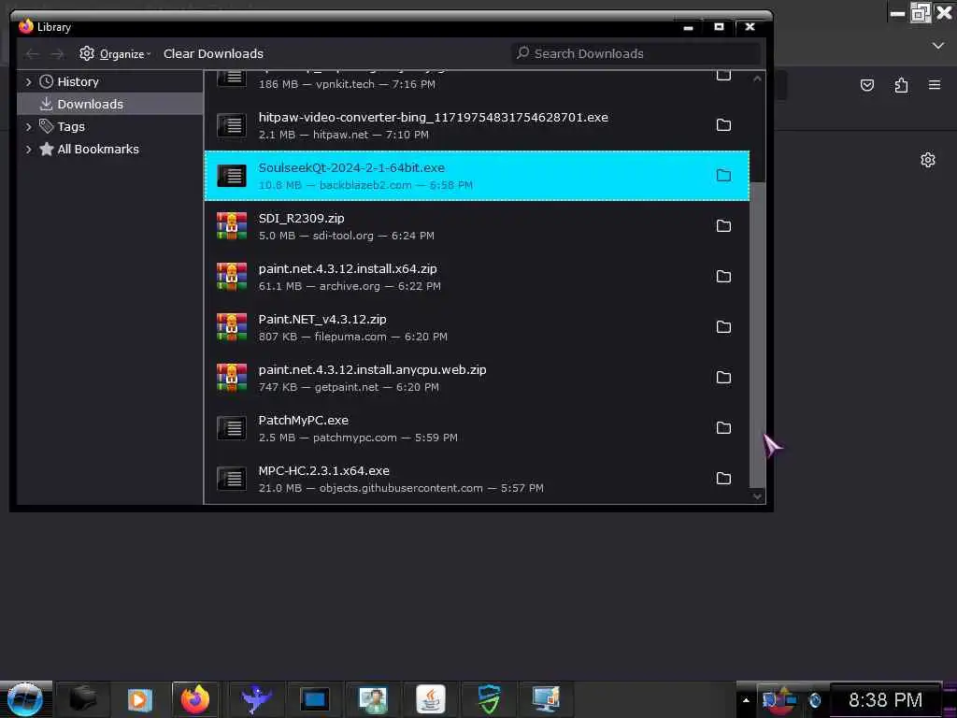Select paint.net.4.3.12.install.x64.zip file name
This screenshot has width=957, height=718.
click(x=348, y=268)
